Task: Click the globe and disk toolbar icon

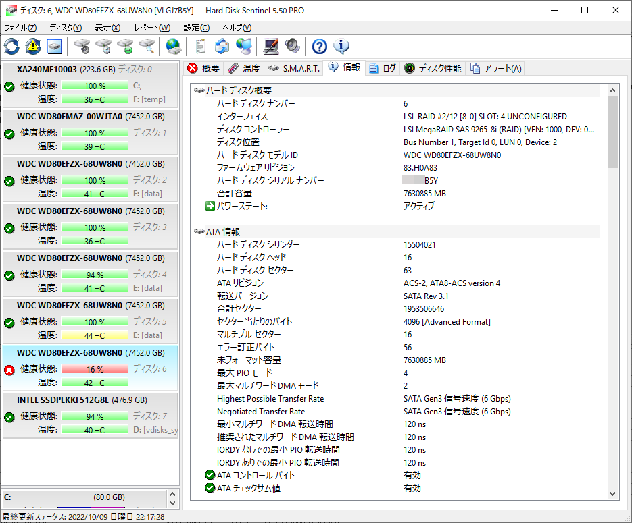Action: (174, 47)
